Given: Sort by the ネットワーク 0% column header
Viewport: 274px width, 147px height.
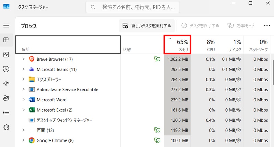Looking at the screenshot, I should coord(257,45).
